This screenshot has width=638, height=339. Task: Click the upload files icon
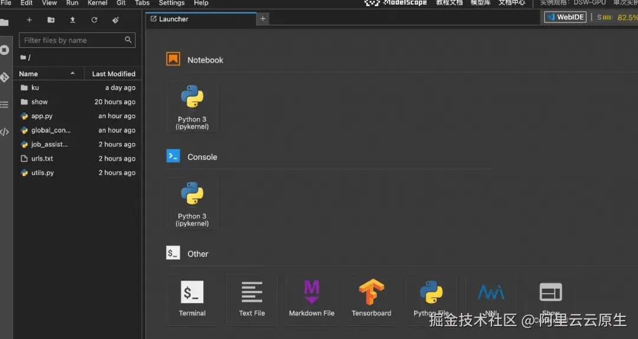tap(73, 20)
